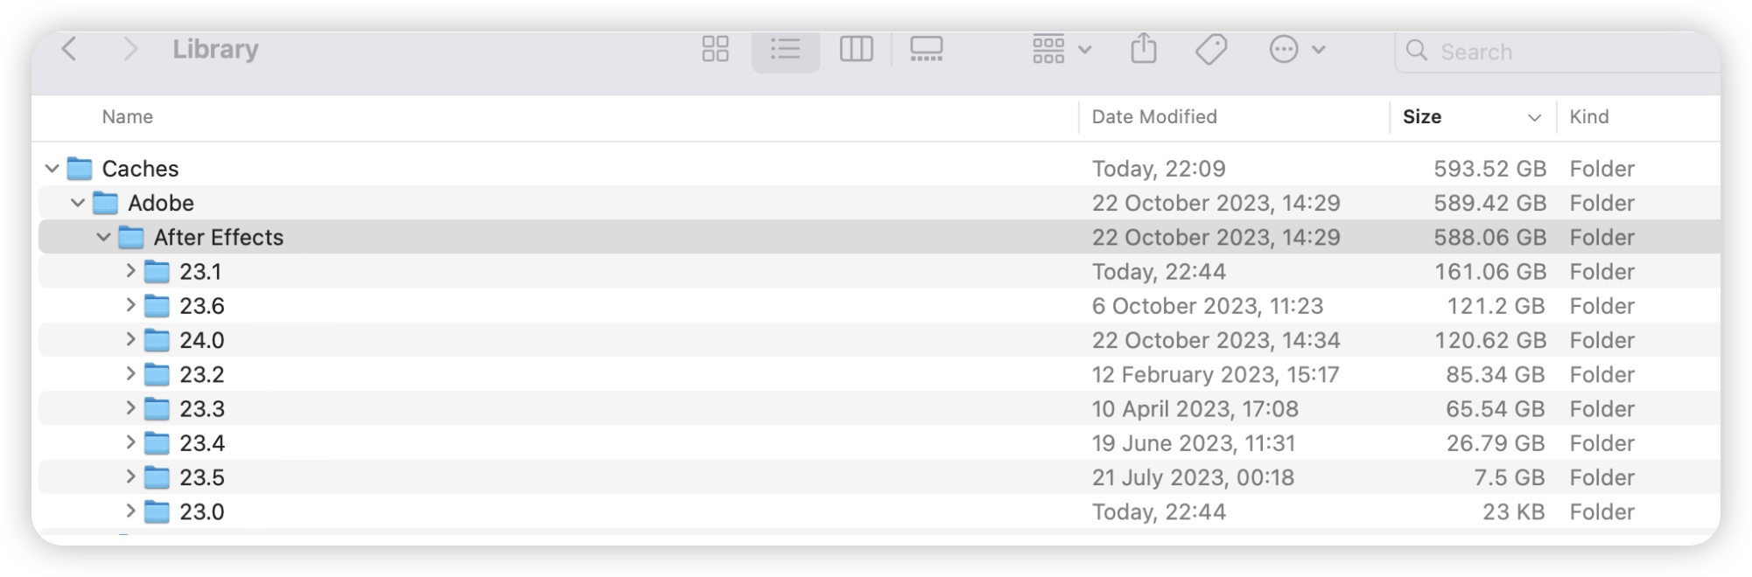Sort by Kind column header

coord(1588,116)
